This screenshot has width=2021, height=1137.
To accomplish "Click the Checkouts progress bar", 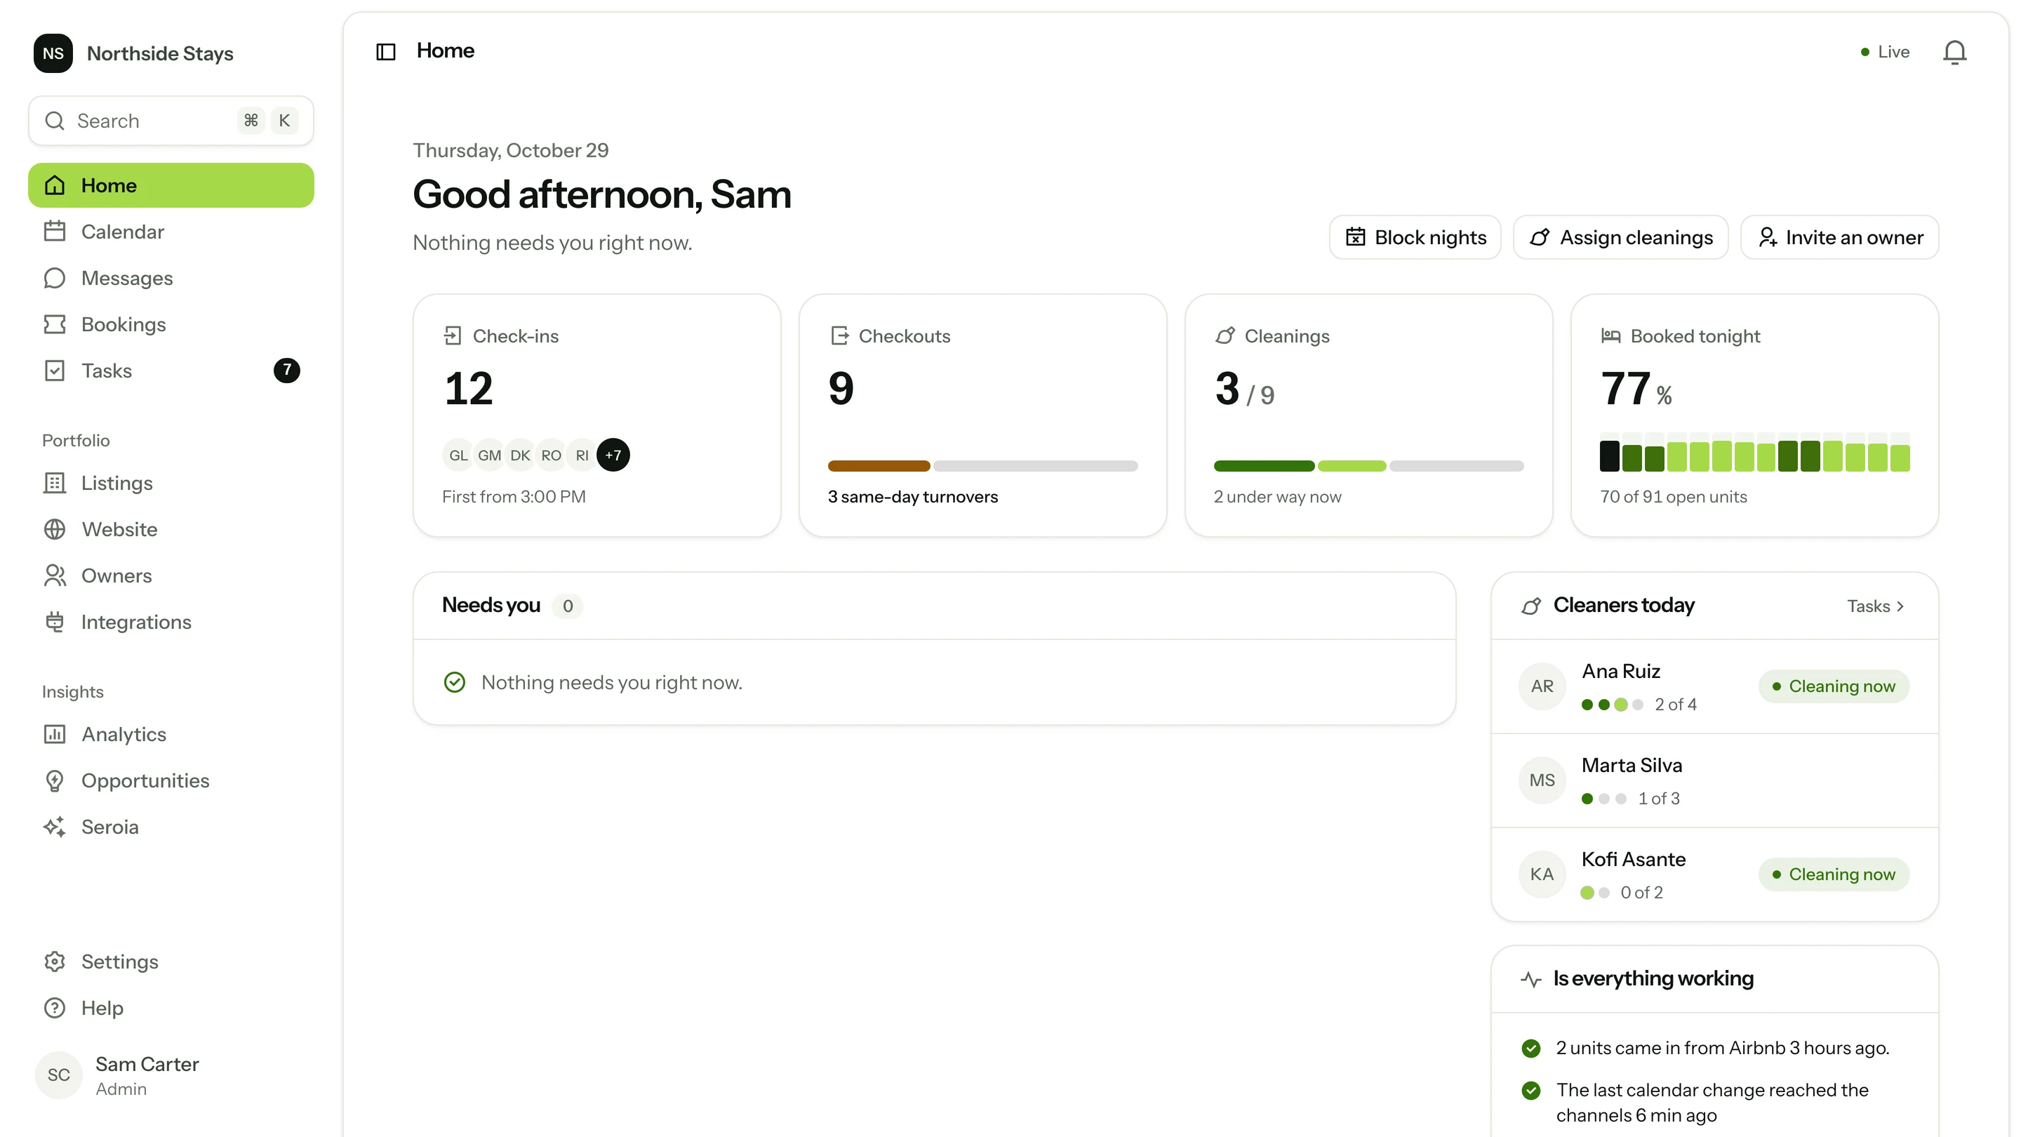I will [982, 466].
